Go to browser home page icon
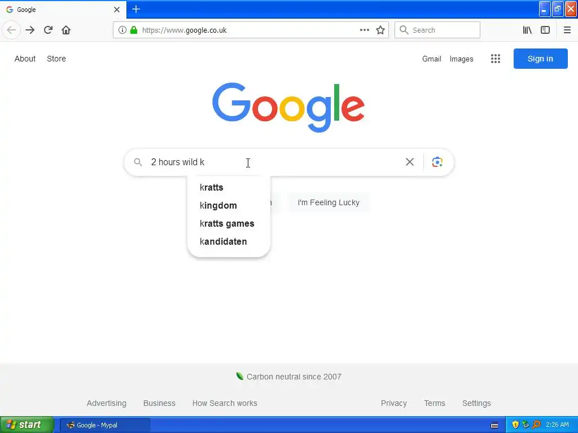 coord(66,30)
